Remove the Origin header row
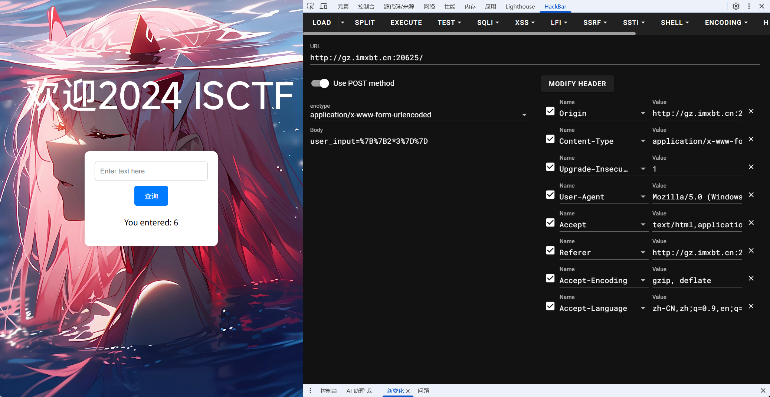The height and width of the screenshot is (397, 770). (751, 111)
